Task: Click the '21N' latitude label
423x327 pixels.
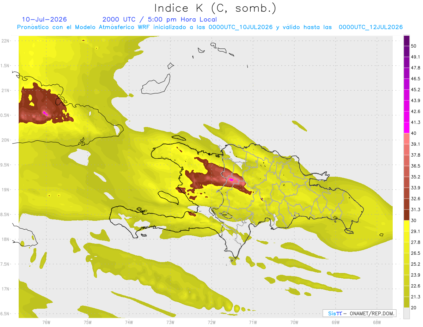Action: tap(6, 90)
